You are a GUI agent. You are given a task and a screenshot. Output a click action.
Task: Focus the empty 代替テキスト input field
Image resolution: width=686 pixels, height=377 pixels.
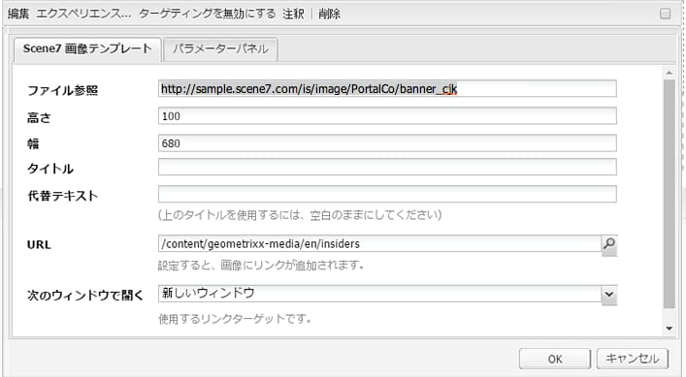pos(387,194)
